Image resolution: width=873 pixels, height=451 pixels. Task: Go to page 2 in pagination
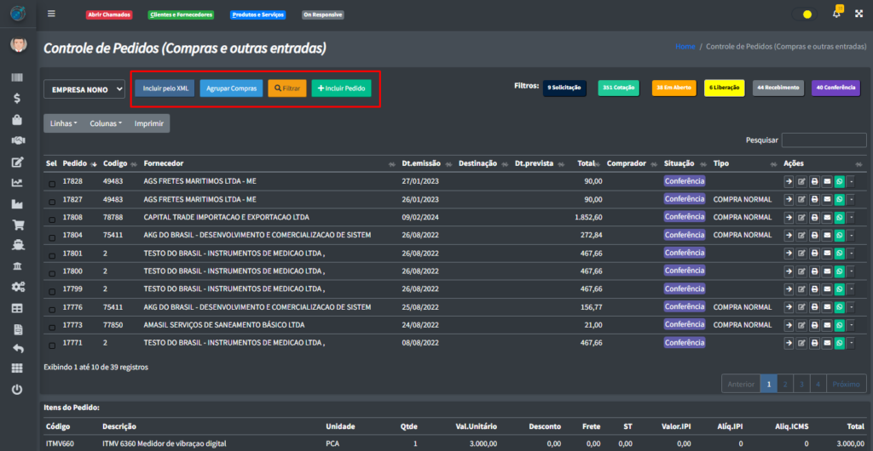(786, 384)
